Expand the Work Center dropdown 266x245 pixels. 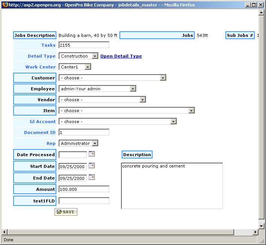88,67
